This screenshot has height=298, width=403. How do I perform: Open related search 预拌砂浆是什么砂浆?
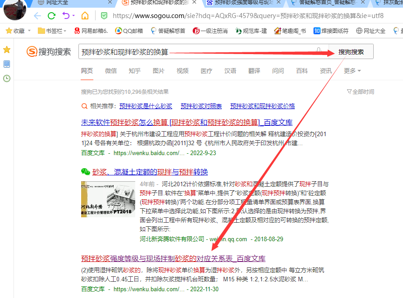pyautogui.click(x=146, y=106)
